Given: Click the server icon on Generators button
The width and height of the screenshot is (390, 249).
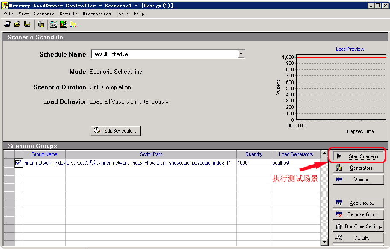Looking at the screenshot, I should click(339, 168).
